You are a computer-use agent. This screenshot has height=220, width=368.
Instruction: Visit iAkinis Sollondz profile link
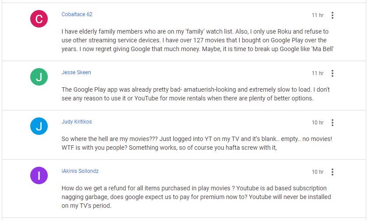pyautogui.click(x=80, y=171)
